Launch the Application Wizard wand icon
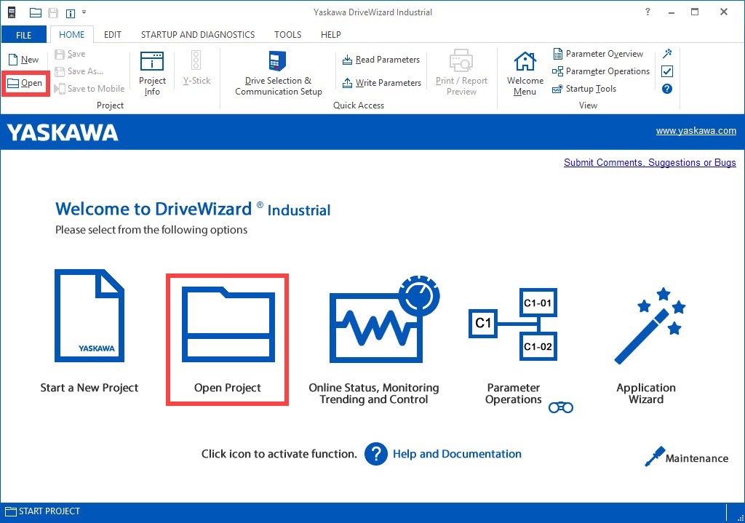 650,326
